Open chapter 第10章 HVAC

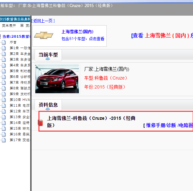(20, 100)
